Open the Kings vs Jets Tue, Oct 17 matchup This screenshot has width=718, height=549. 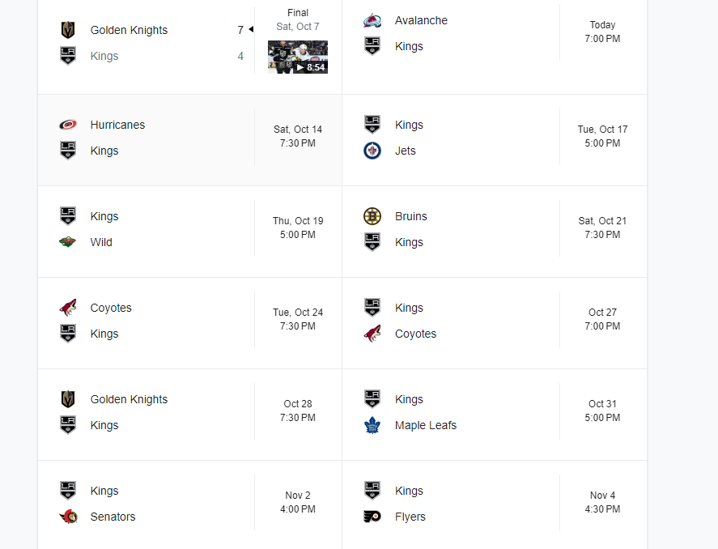pyautogui.click(x=495, y=140)
